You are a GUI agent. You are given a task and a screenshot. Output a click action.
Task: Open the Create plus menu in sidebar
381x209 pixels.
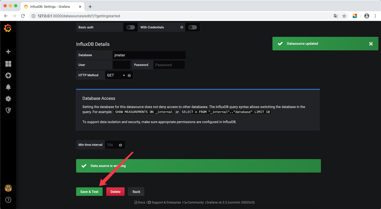coord(8,52)
